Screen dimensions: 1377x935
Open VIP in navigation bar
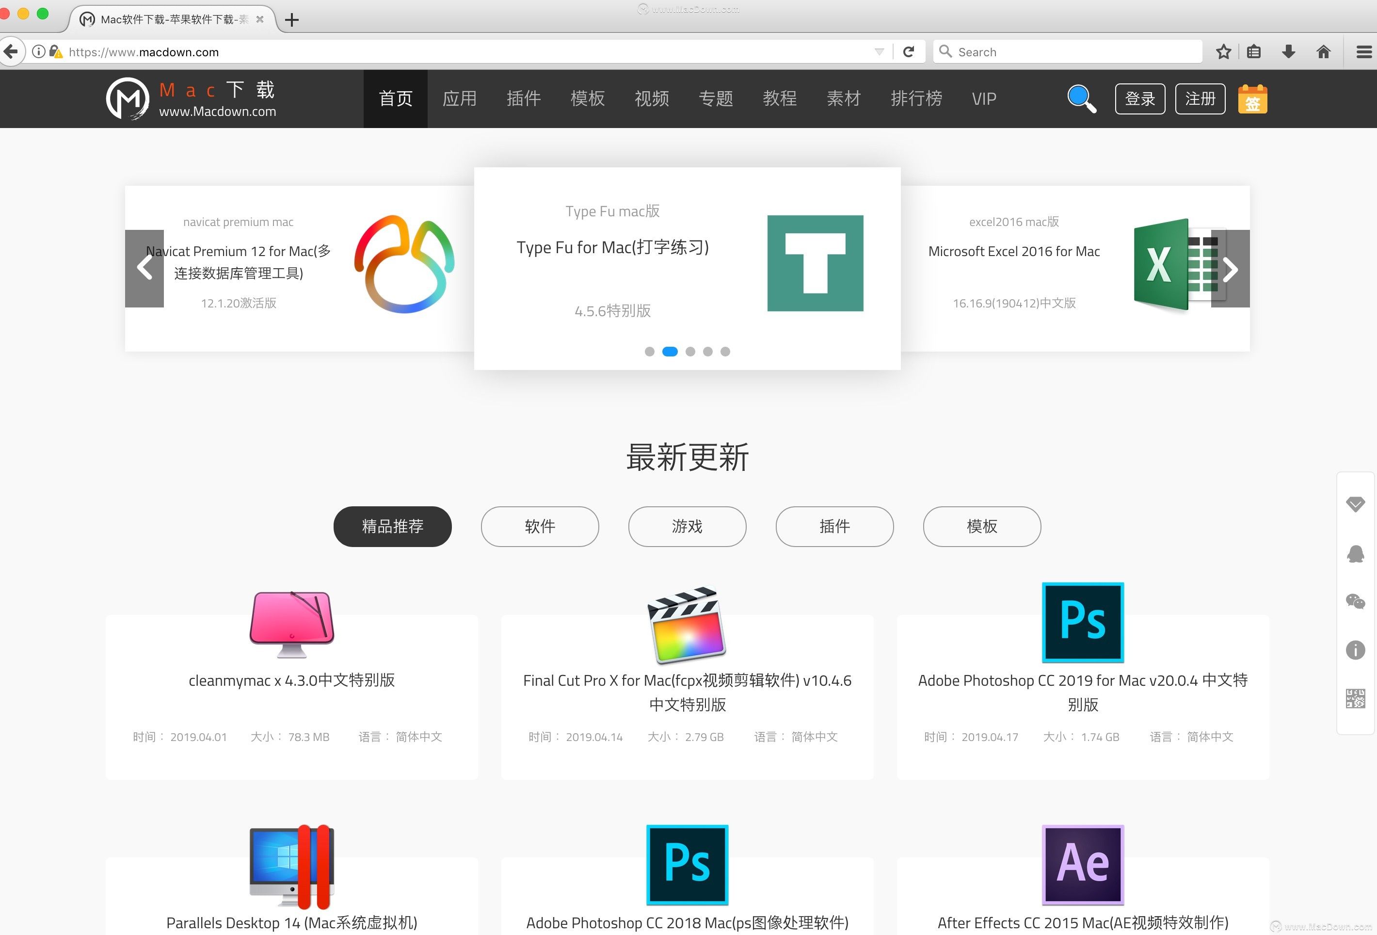coord(984,98)
